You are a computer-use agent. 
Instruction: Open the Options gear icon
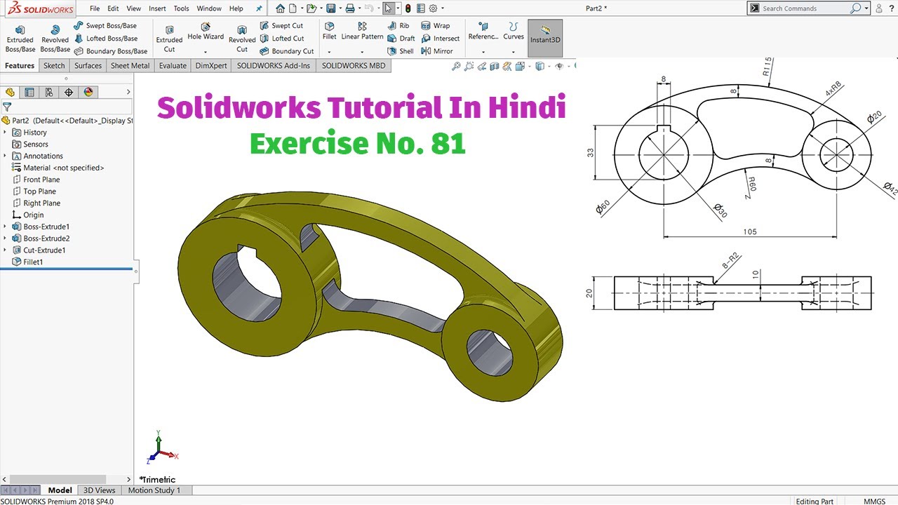pos(433,8)
